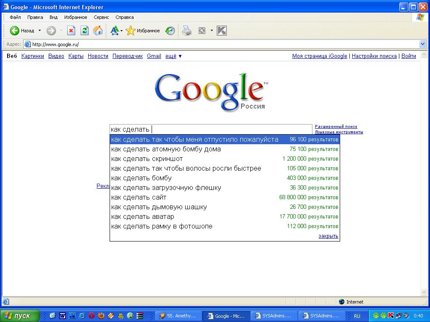The image size is (430, 322).
Task: Click the grey Forward arrow button
Action: [51, 31]
